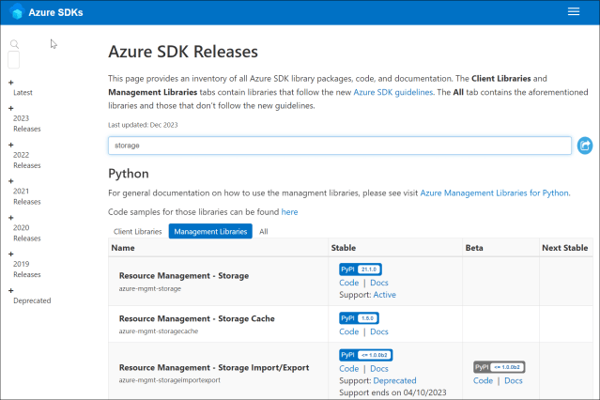
Task: Click the 'Support ends on 04/10/2023' text
Action: 392,392
